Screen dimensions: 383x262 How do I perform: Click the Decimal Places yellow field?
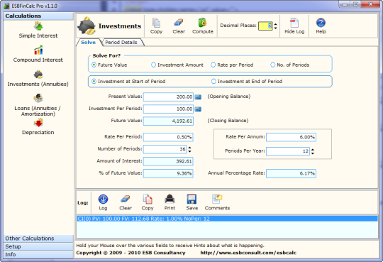[265, 26]
